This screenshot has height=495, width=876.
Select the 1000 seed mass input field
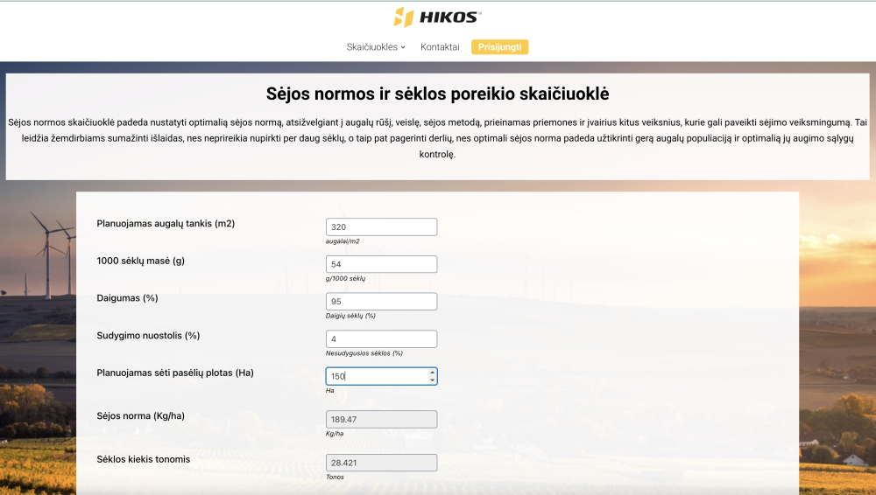tap(382, 264)
